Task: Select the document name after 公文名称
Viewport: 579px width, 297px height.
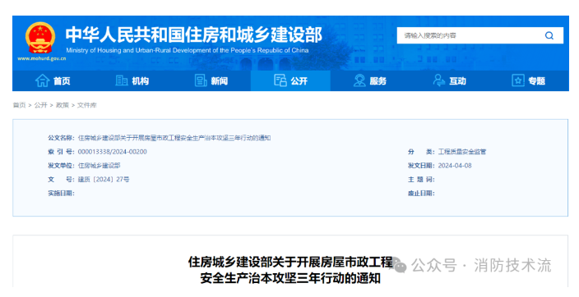Action: click(x=174, y=138)
